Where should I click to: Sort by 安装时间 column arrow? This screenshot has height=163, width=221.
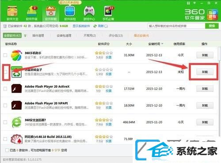pos(162,44)
